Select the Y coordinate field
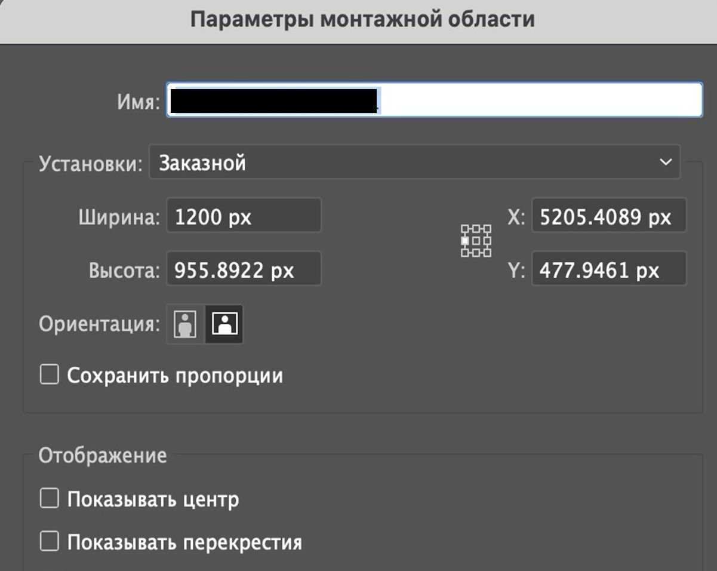Viewport: 717px width, 571px height. pos(608,268)
